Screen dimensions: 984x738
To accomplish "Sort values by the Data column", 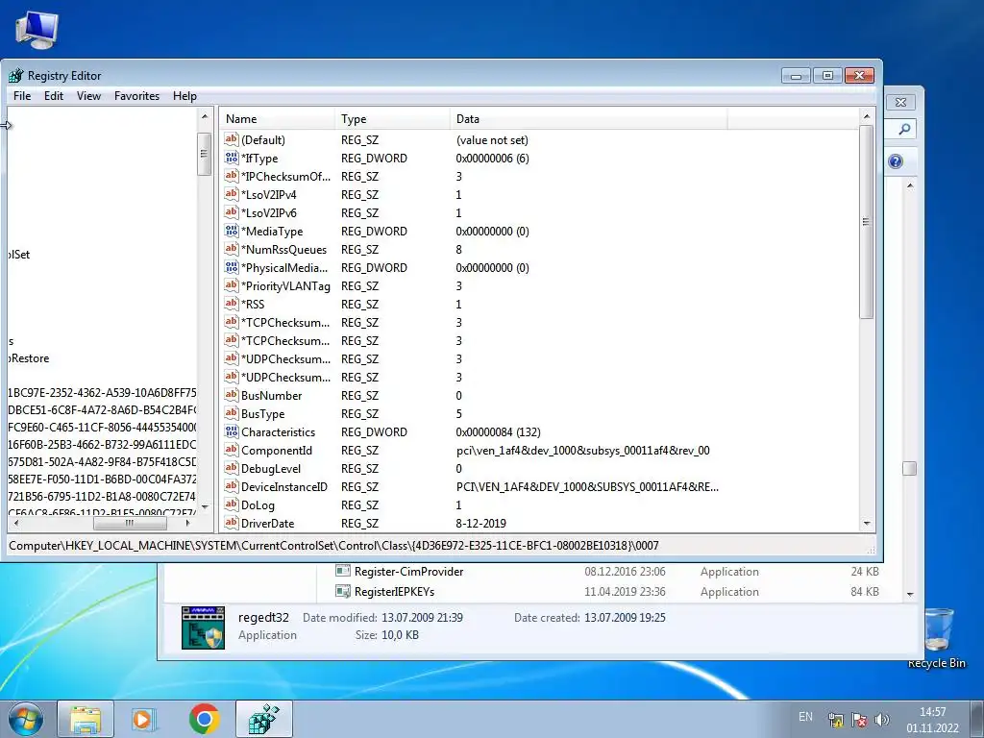I will click(589, 118).
